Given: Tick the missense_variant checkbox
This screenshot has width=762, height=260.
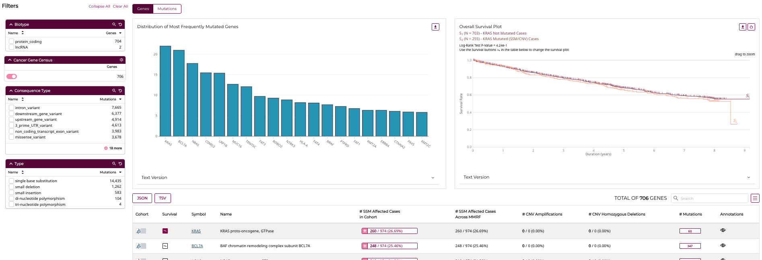Looking at the screenshot, I should (x=12, y=137).
